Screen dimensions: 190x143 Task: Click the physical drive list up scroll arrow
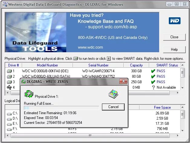pyautogui.click(x=182, y=65)
